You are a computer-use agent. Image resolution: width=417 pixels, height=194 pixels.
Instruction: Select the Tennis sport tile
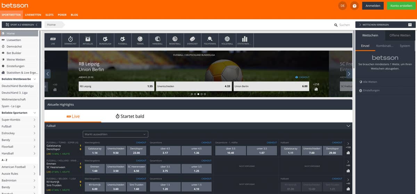140,40
